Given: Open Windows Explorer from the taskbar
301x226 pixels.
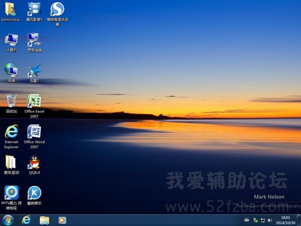Looking at the screenshot, I should 44,220.
